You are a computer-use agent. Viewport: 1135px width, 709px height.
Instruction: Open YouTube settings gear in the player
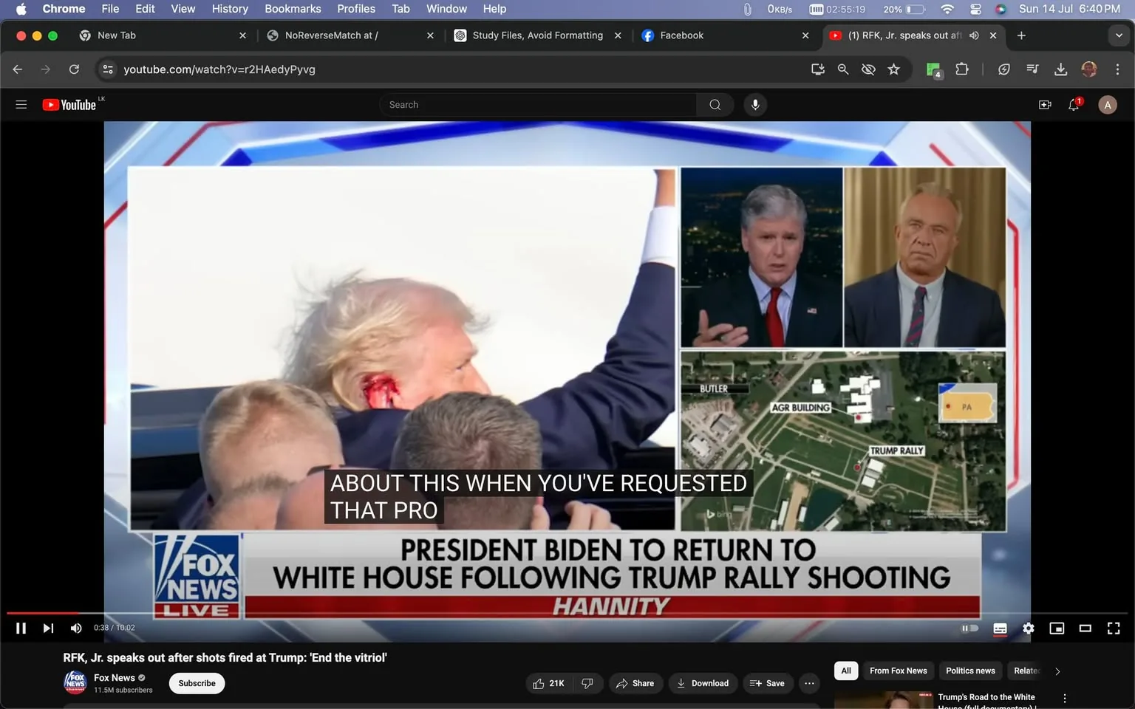point(1028,628)
